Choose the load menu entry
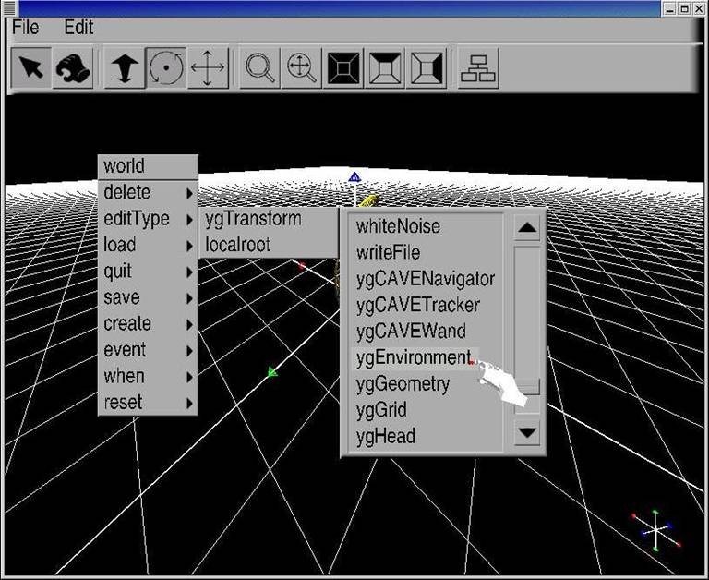 tap(148, 246)
